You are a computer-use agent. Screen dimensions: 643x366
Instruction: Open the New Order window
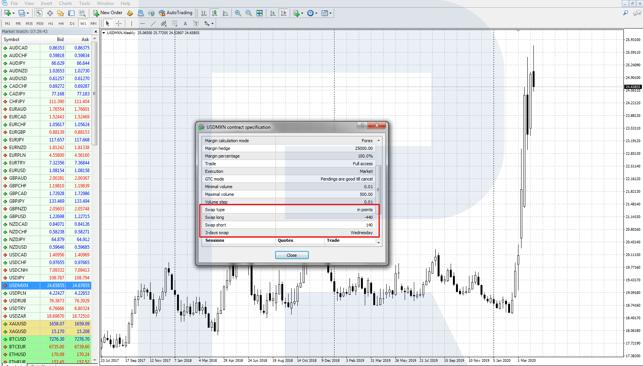click(108, 13)
